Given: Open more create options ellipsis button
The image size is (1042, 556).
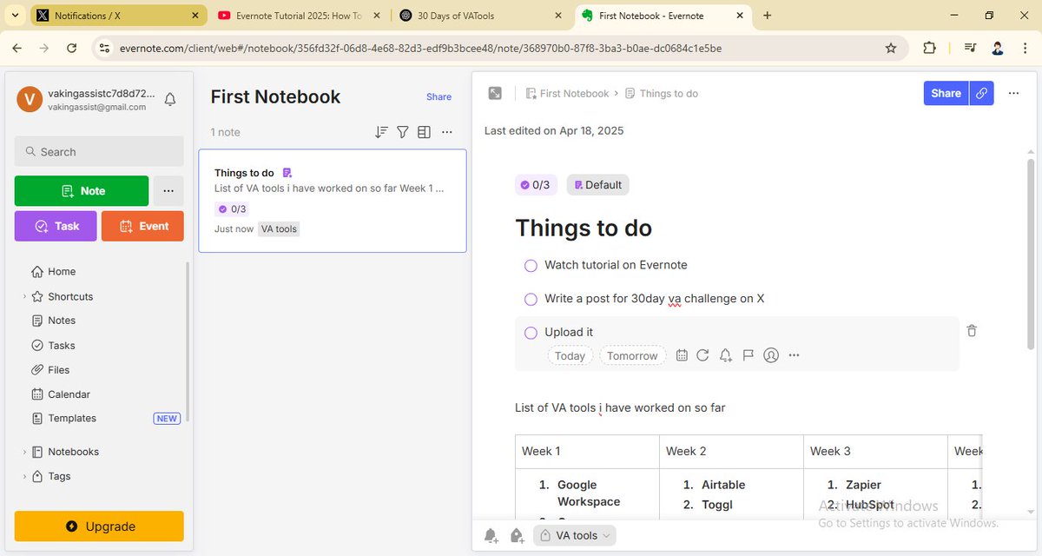Looking at the screenshot, I should tap(168, 191).
